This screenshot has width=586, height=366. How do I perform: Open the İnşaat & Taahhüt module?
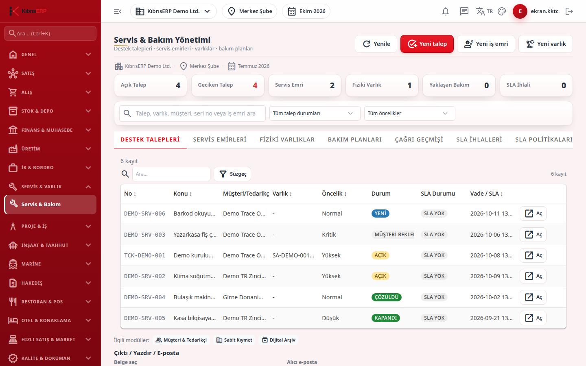click(50, 245)
